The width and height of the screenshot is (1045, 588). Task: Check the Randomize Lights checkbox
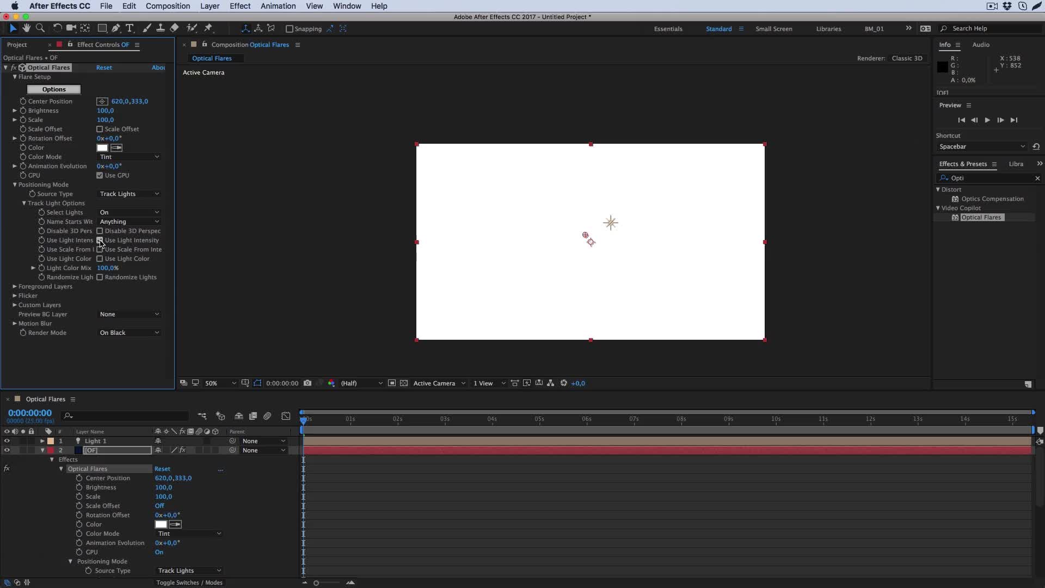[x=100, y=277]
